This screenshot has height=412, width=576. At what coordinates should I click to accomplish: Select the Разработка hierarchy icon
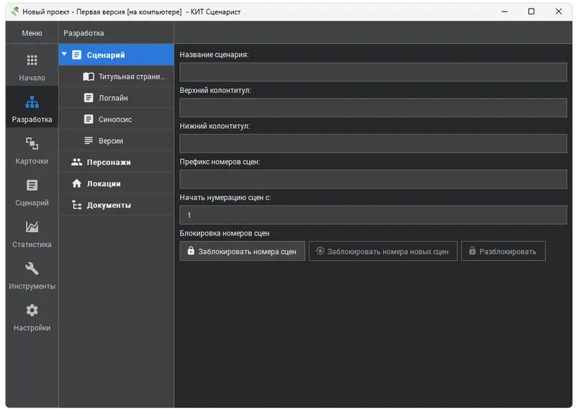[32, 102]
